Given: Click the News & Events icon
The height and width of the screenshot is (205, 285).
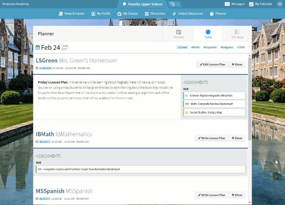Looking at the screenshot, I should click(61, 14).
